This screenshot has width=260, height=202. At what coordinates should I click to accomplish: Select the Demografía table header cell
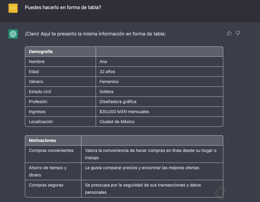tap(41, 51)
